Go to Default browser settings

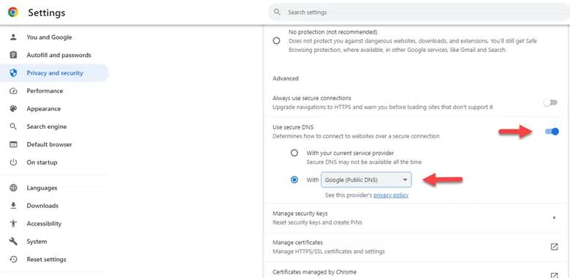pyautogui.click(x=50, y=144)
